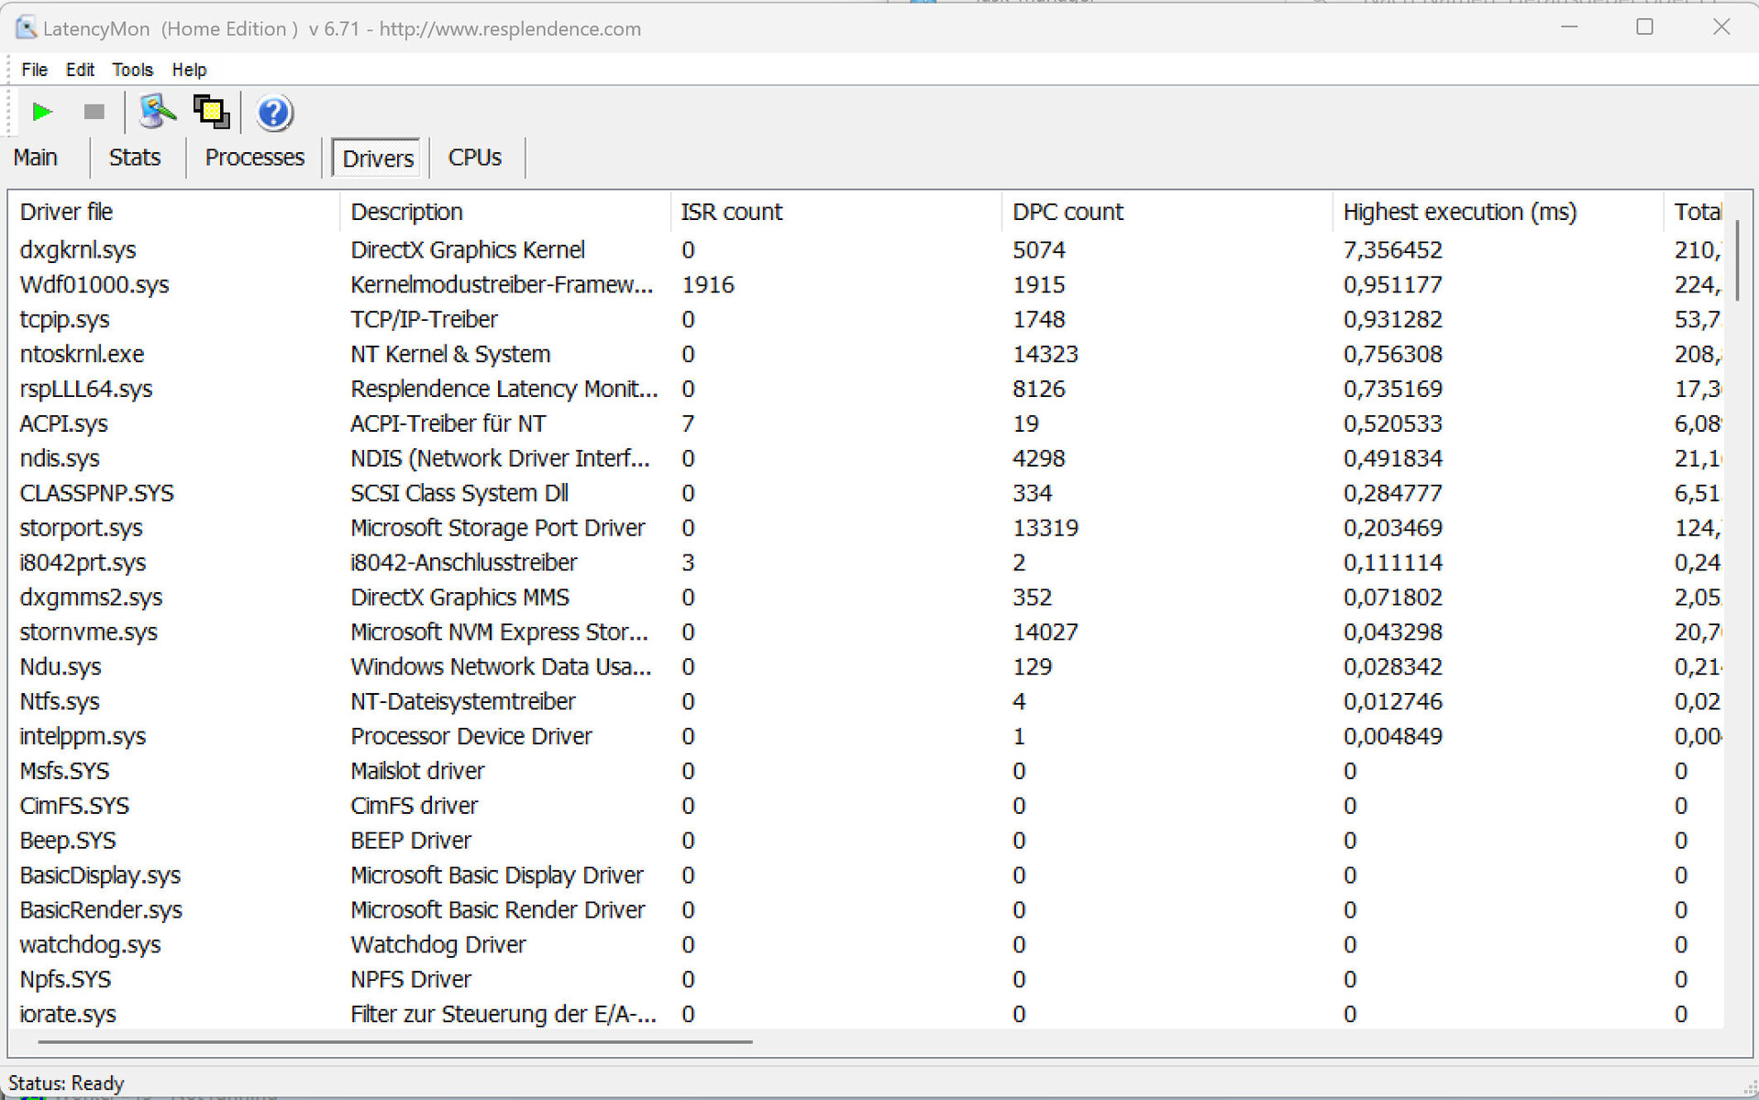Click the vertical scrollbar thumb
The width and height of the screenshot is (1759, 1100).
pyautogui.click(x=1737, y=261)
